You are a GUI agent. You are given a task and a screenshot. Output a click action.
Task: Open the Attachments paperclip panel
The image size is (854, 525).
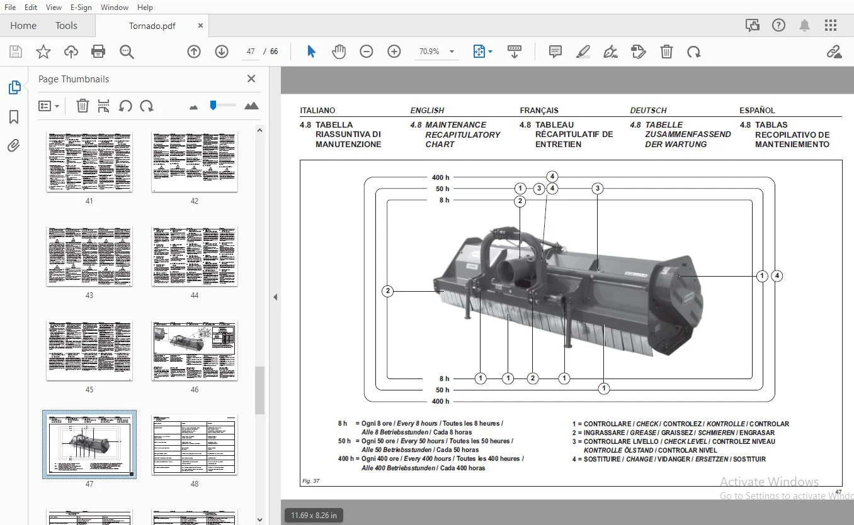click(x=14, y=146)
